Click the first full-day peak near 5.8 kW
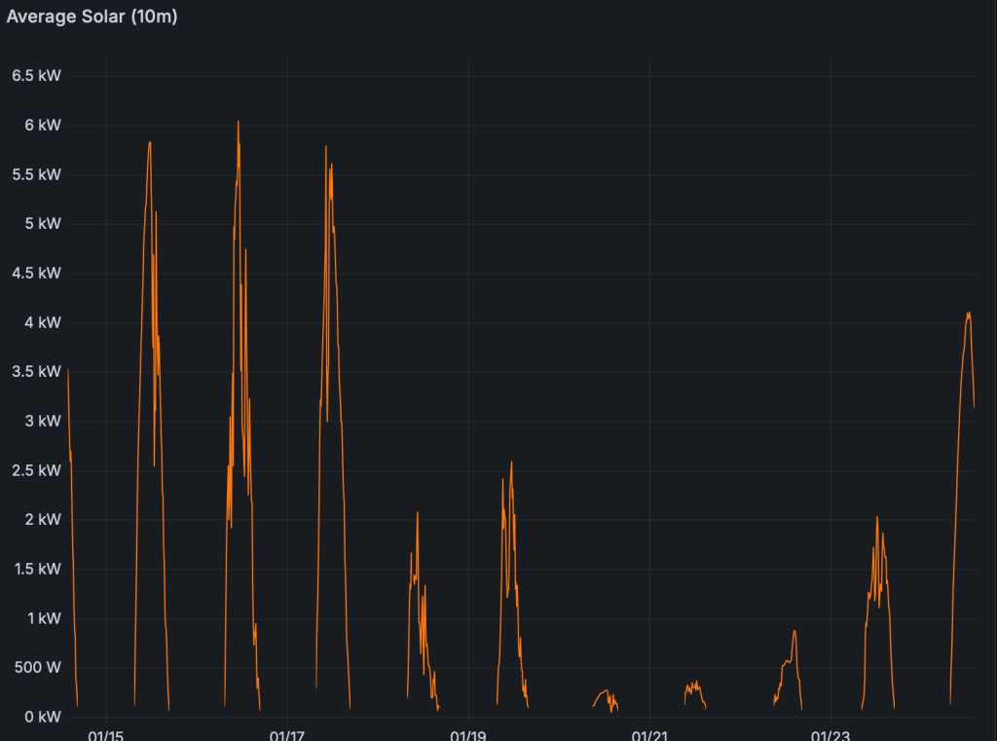The width and height of the screenshot is (997, 741). pos(149,143)
